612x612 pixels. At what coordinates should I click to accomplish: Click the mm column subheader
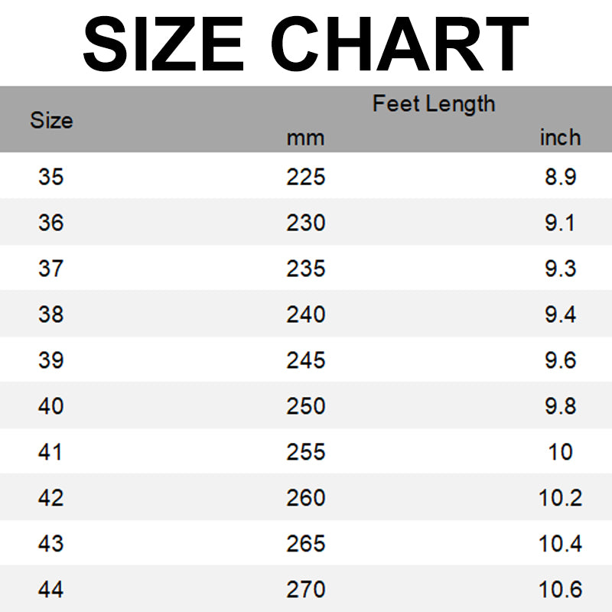tap(305, 138)
